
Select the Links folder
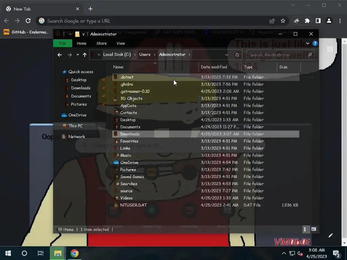pos(206,148)
